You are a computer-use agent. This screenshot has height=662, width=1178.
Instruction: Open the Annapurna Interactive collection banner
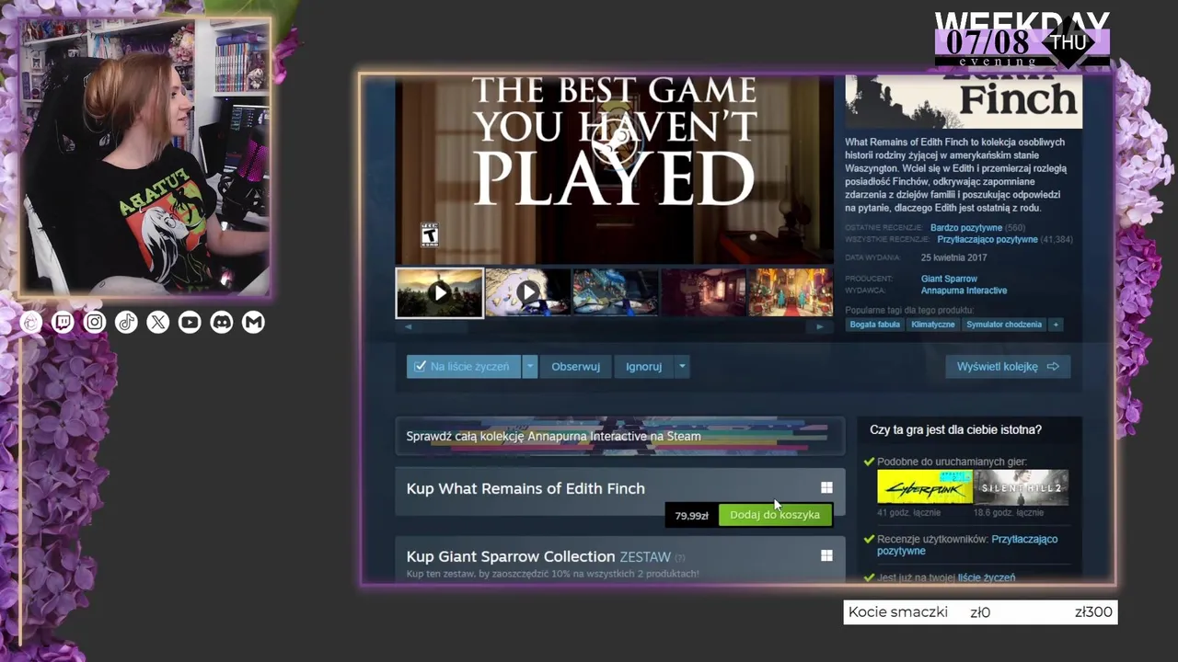[x=620, y=437]
